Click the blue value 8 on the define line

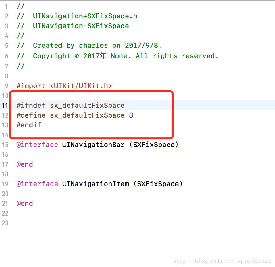(x=131, y=115)
